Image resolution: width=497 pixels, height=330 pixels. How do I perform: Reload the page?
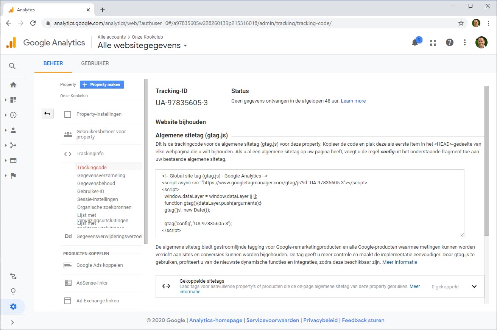click(x=33, y=23)
